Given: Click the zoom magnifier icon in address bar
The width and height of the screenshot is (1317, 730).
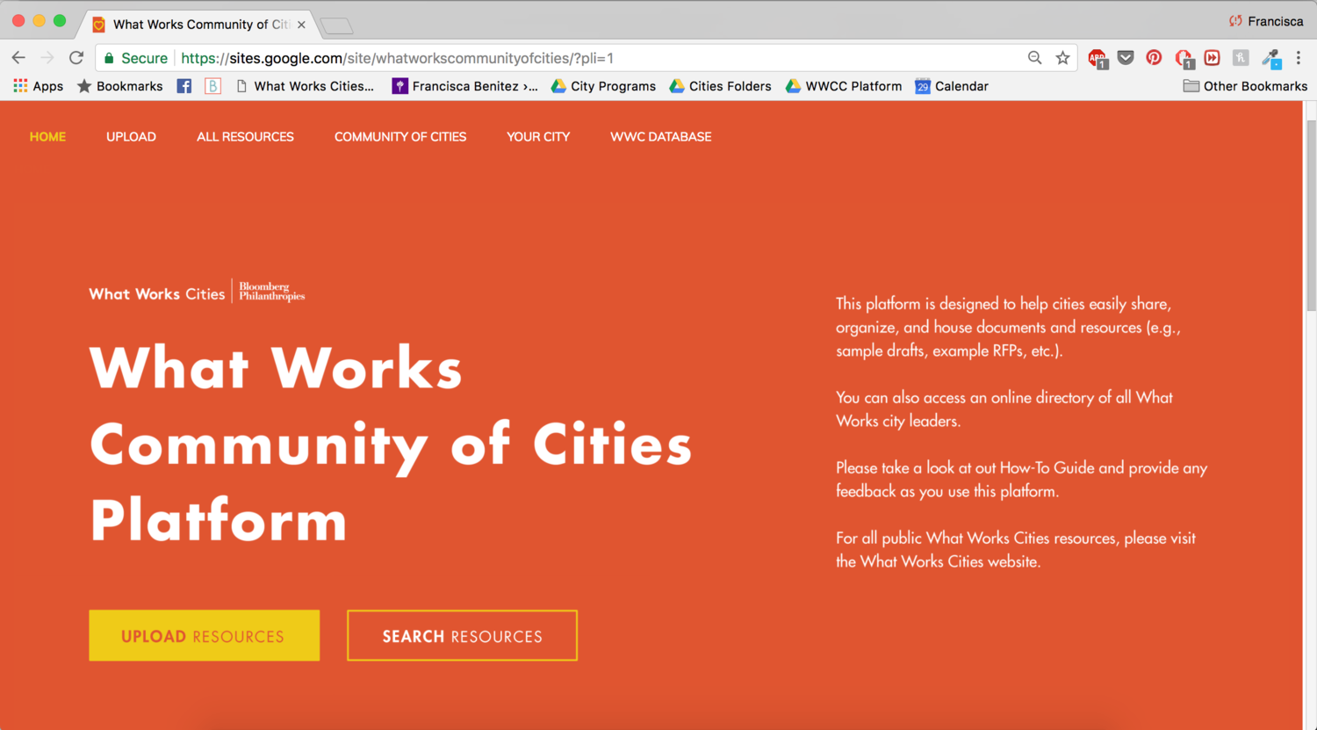Looking at the screenshot, I should click(x=1035, y=58).
